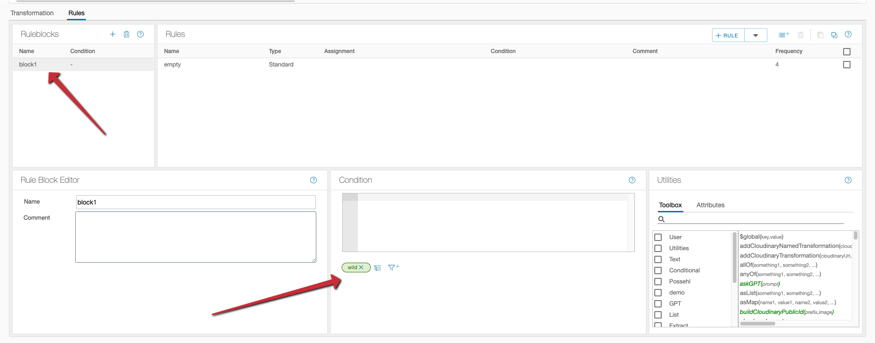Switch to the Transformation tab
Viewport: 875px width, 343px height.
coord(32,13)
